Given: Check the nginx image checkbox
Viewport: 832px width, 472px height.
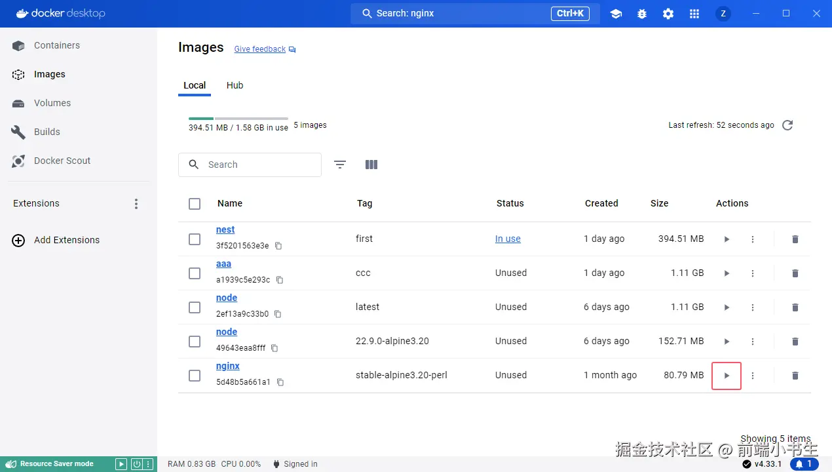Looking at the screenshot, I should (195, 376).
